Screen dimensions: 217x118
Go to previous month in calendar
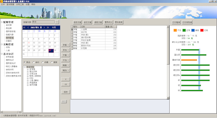[x=28, y=27]
